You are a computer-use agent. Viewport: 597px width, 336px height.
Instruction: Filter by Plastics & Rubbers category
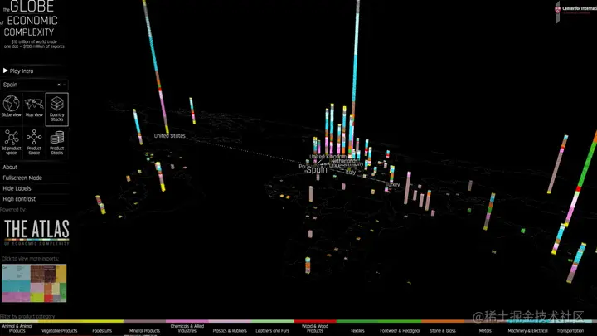[230, 331]
